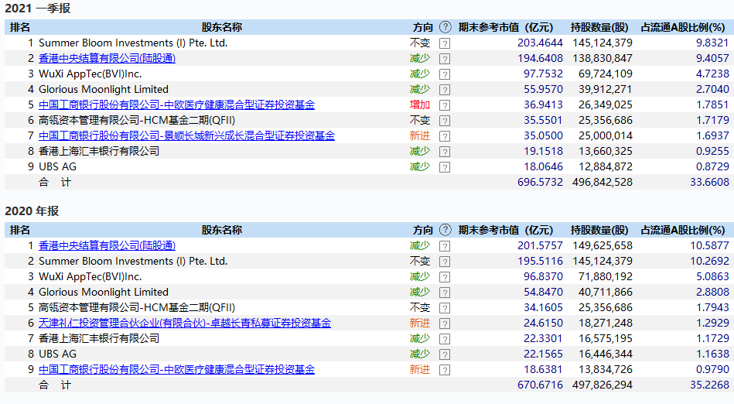Click the market value 203.4644
This screenshot has height=404, width=734.
tap(540, 43)
